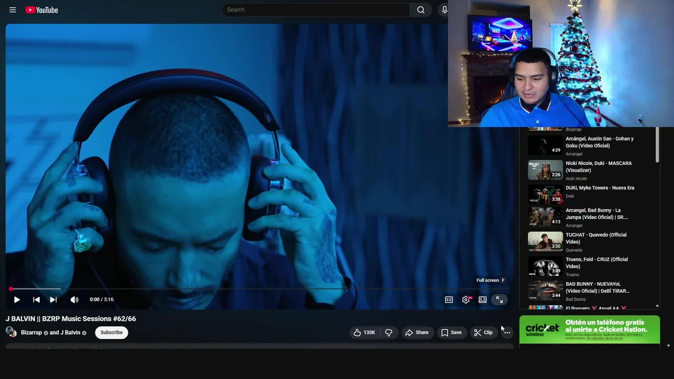Click channel name Duki under Nueva Era
Viewport: 674px width, 379px height.
570,196
